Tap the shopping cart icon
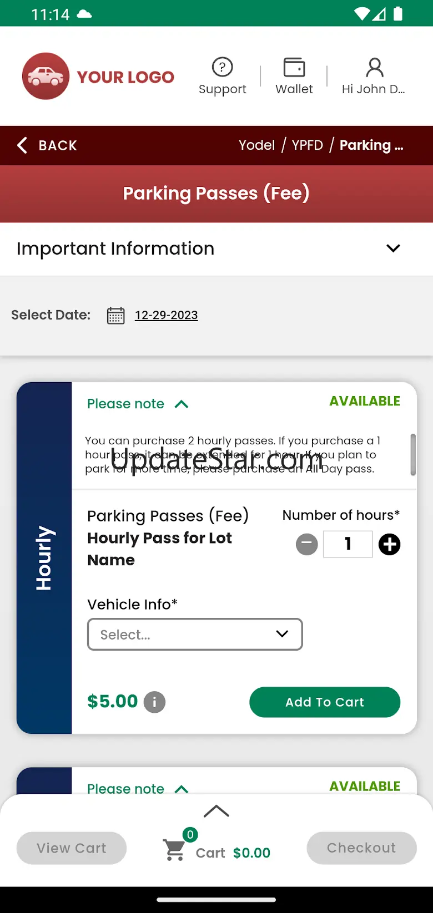The height and width of the screenshot is (913, 433). click(175, 850)
